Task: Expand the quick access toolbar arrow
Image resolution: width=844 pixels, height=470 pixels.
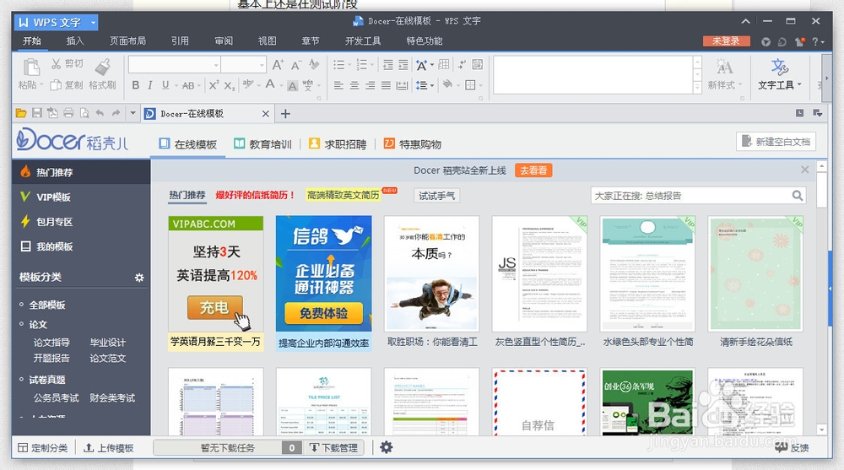Action: [133, 113]
